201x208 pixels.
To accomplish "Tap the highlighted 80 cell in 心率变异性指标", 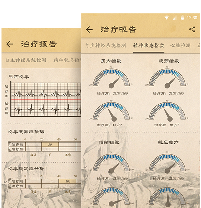I will coord(50,144).
